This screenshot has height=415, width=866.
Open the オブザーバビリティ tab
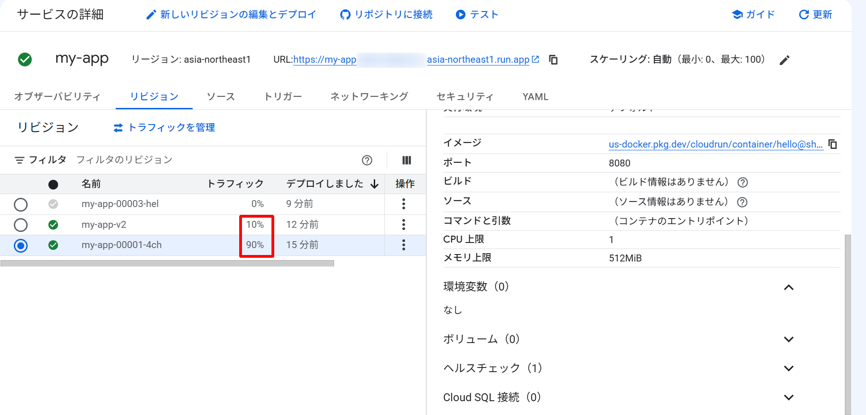coord(57,97)
